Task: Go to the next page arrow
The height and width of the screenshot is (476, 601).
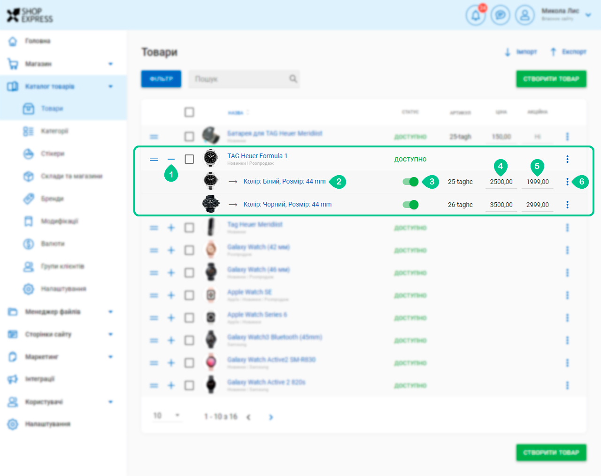Action: tap(271, 417)
